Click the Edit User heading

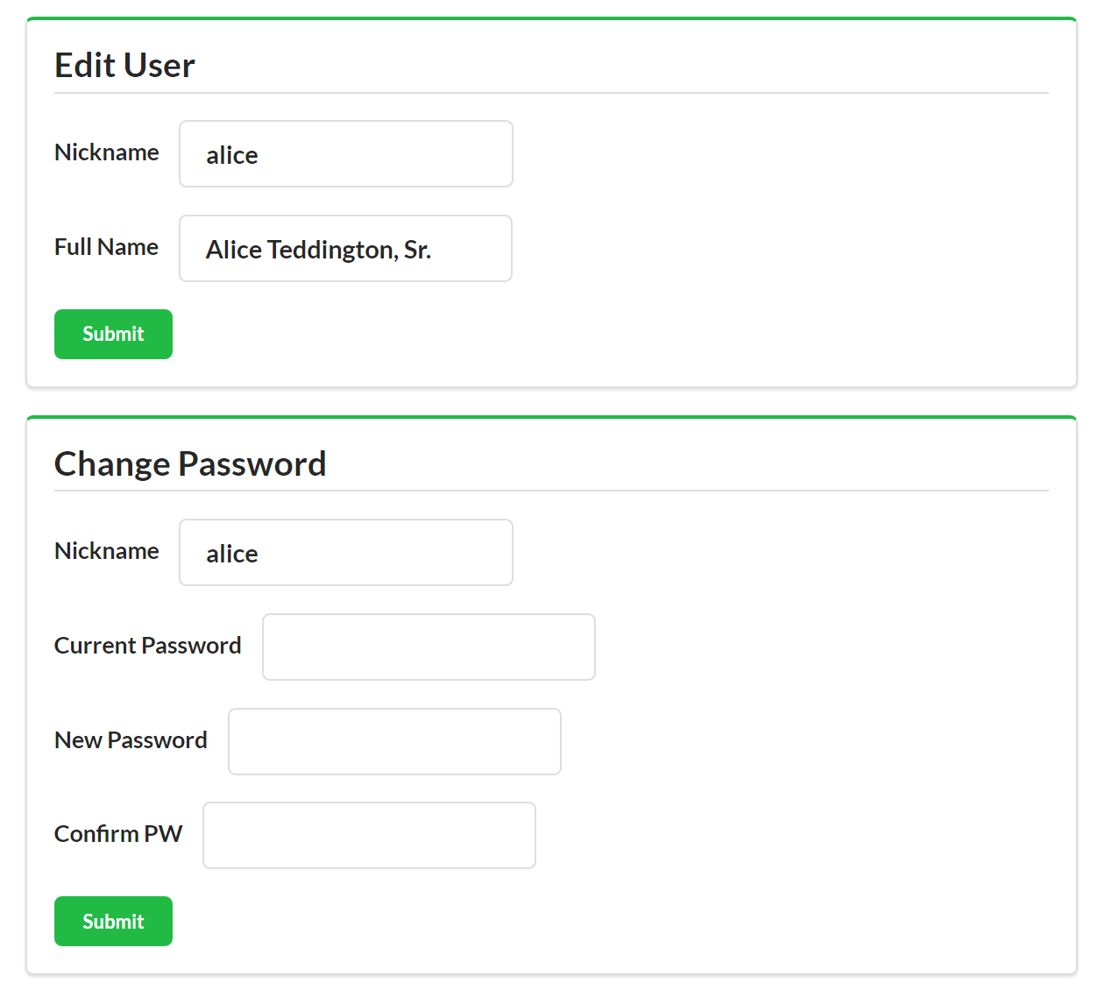(124, 66)
